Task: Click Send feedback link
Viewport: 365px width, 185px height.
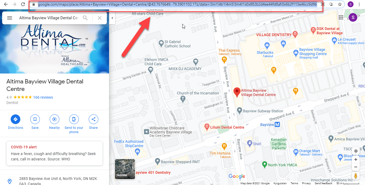Action: tap(324, 183)
